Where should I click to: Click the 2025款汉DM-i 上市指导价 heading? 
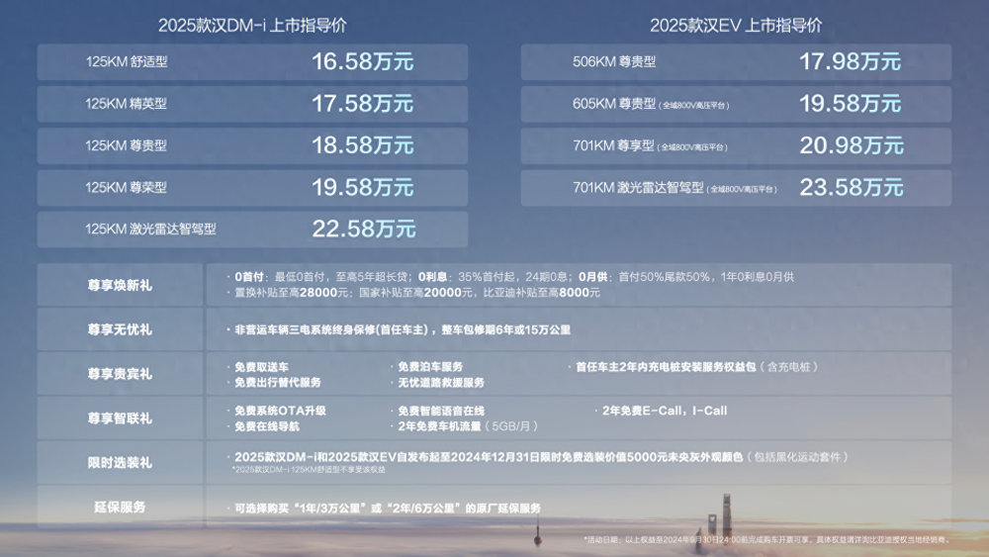[252, 27]
